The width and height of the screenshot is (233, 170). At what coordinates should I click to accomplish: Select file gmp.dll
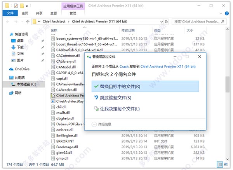click(62, 158)
